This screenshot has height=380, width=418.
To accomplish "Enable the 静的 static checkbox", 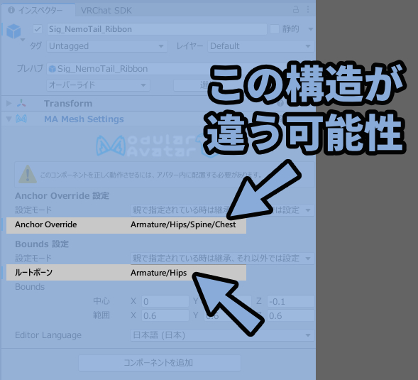I will click(x=275, y=29).
